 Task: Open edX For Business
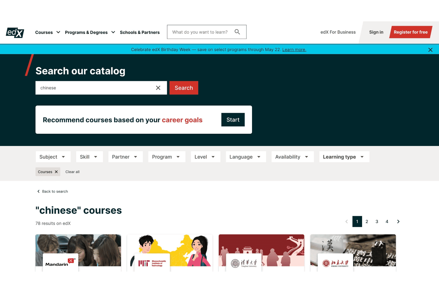338,32
